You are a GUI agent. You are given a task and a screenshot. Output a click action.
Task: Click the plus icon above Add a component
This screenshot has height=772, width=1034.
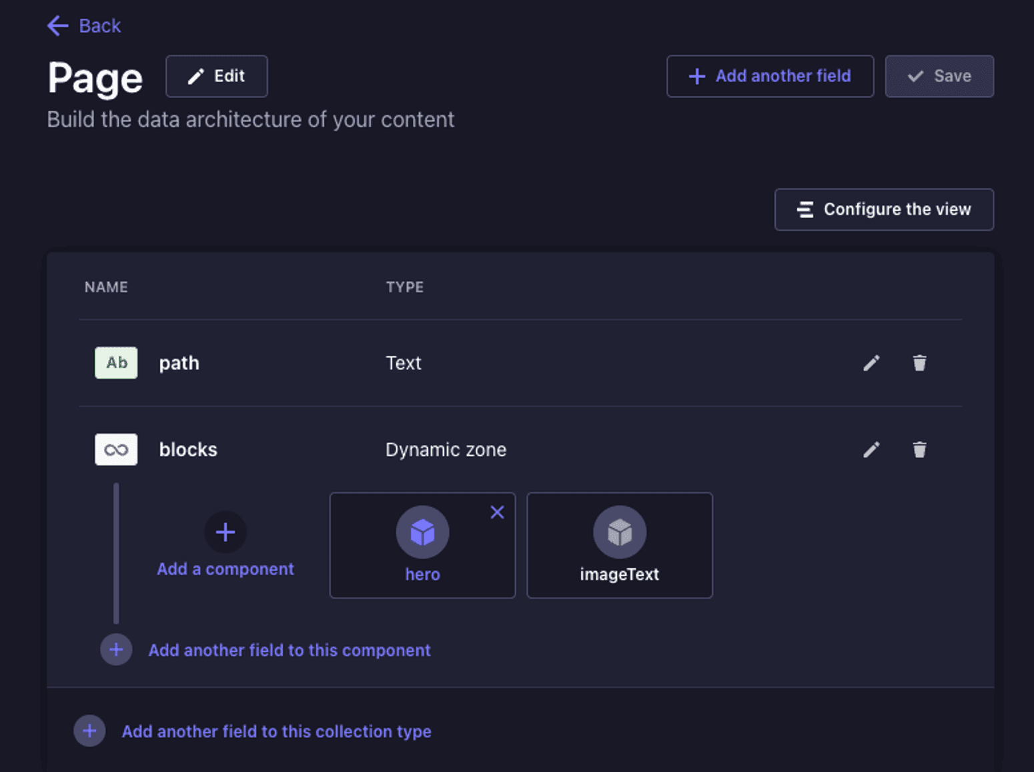[225, 532]
